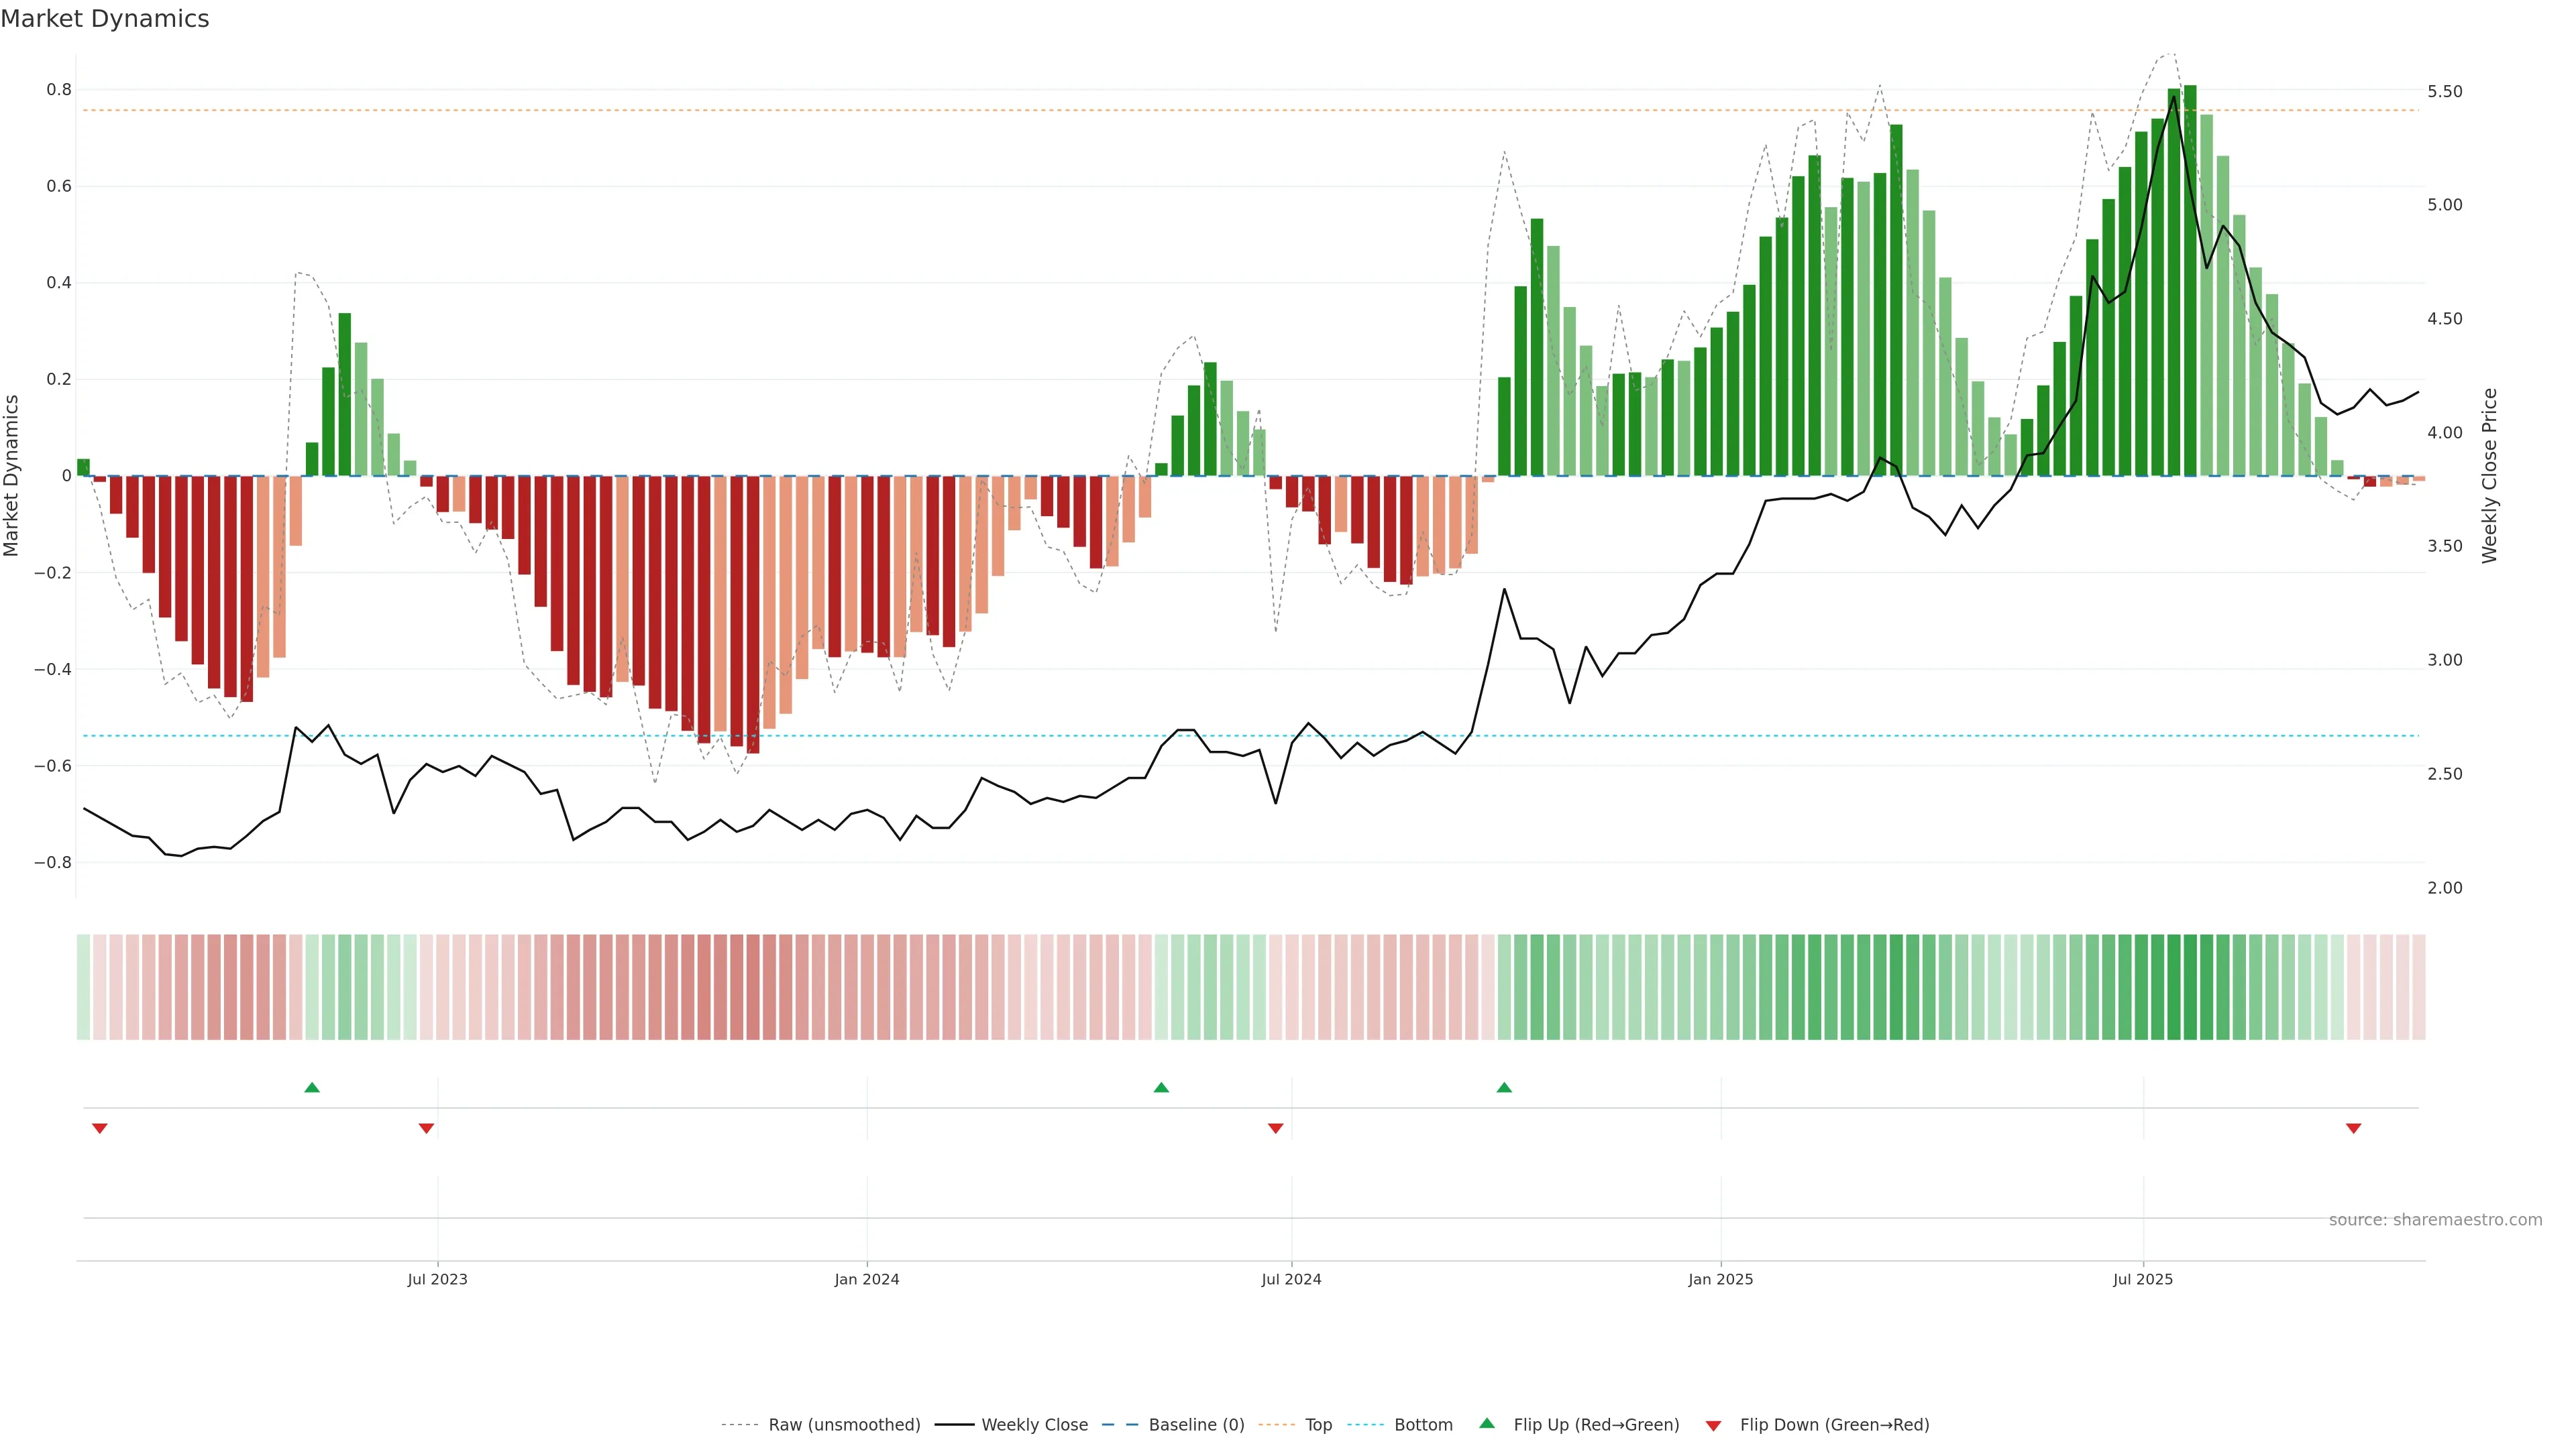This screenshot has width=2576, height=1448.
Task: Click the green flip-up triangle between Jul 2024 and Jan 2025
Action: 1504,1087
